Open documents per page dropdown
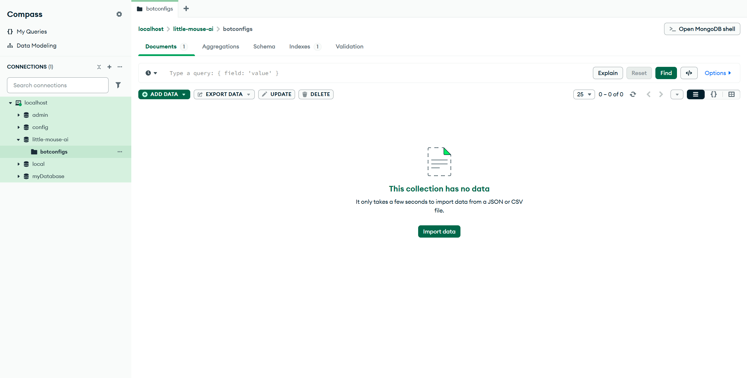 point(584,94)
